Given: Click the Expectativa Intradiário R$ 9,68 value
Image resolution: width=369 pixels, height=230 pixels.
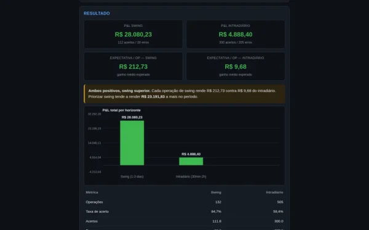Looking at the screenshot, I should coord(236,67).
